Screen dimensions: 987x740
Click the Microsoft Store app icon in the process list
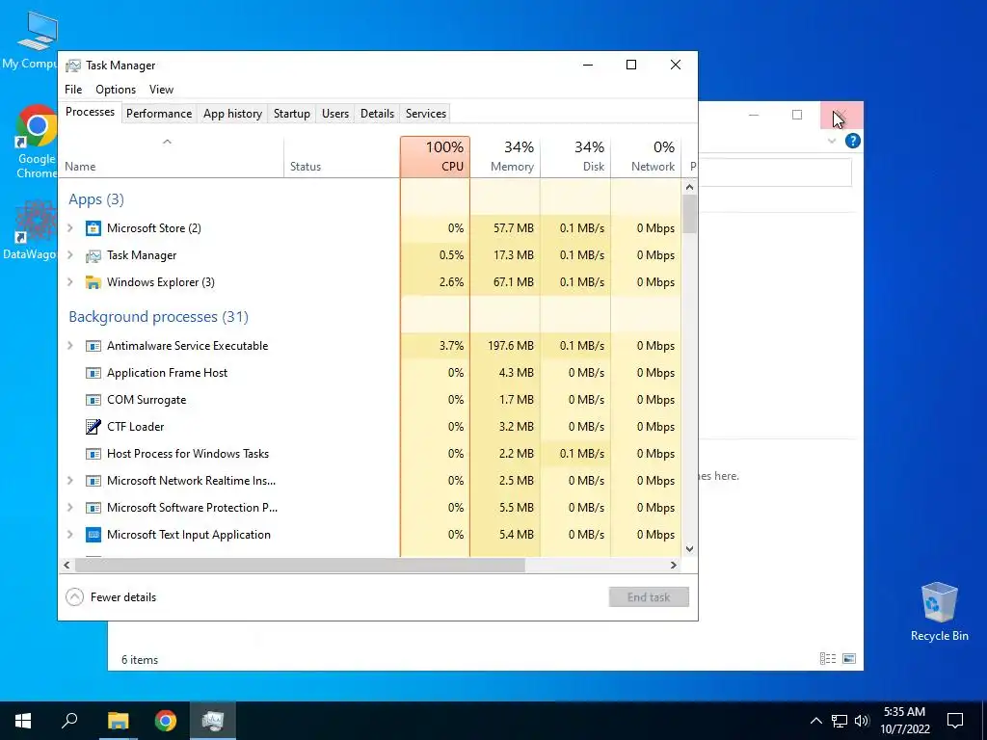[x=93, y=228]
